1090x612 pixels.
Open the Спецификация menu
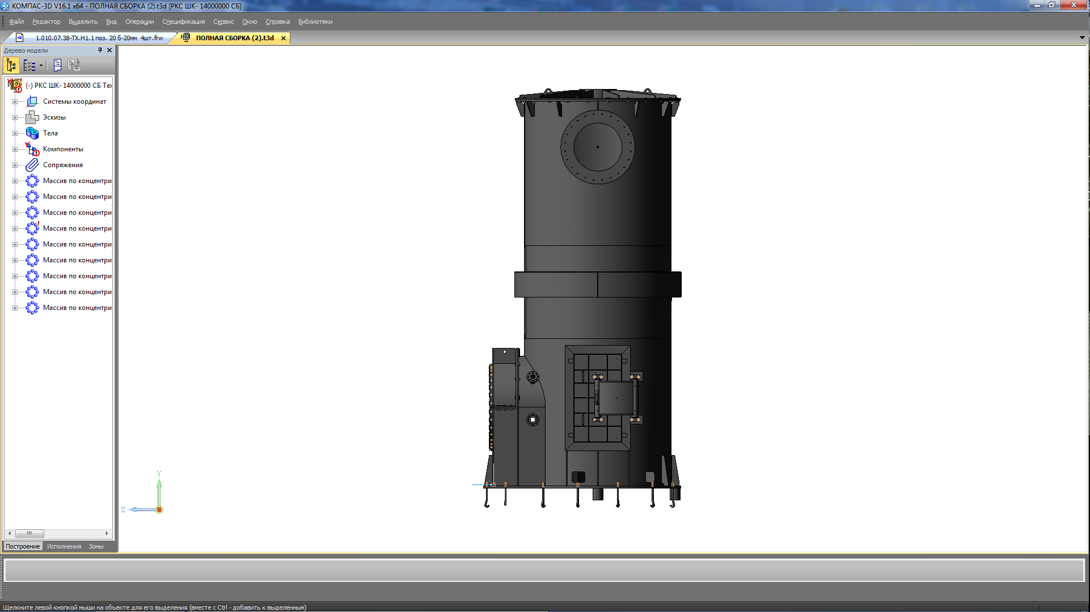[x=183, y=22]
